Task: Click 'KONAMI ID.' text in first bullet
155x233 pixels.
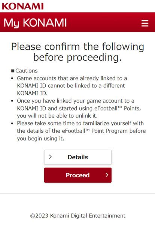Action: 32,93
